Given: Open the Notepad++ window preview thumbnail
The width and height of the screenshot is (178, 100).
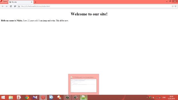Looking at the screenshot, I should pyautogui.click(x=83, y=86).
